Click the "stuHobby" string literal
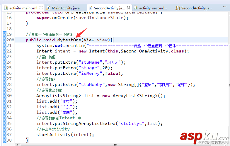Image resolution: width=230 pixels, height=146 pixels. tap(92, 85)
